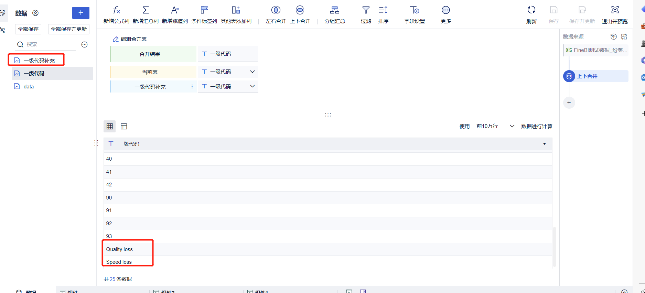Open the three-dot menu on 一级代码补充 row

(x=192, y=87)
